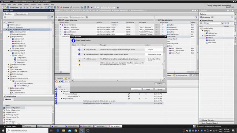This screenshot has width=237, height=133.
Task: Click the Load button
Action: [x=148, y=89]
